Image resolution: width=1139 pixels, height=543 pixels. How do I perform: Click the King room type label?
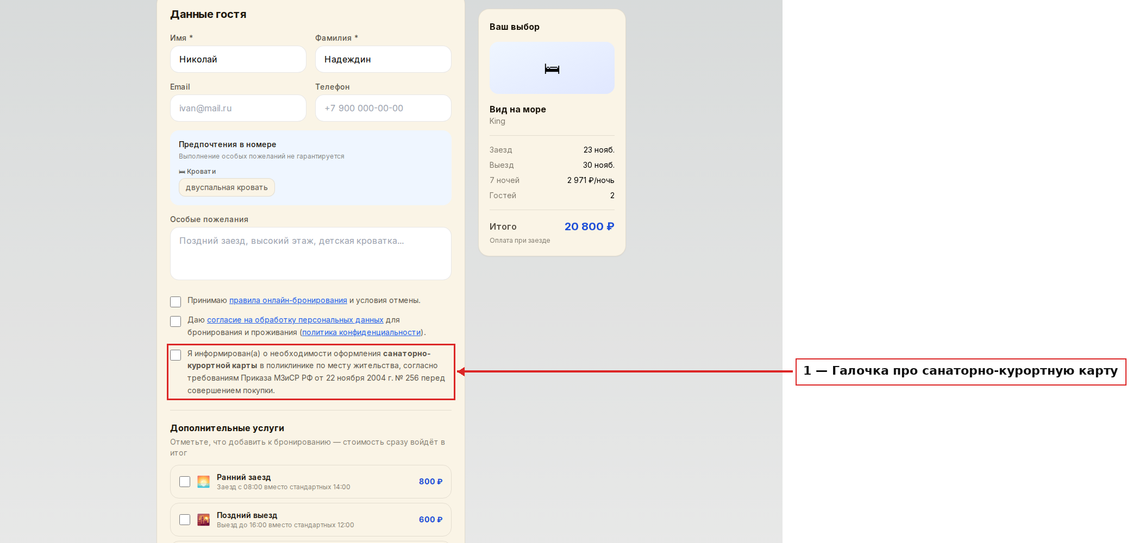(x=497, y=121)
